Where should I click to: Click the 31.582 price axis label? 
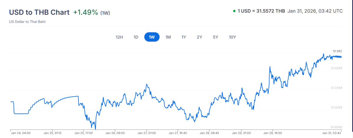click(x=337, y=51)
